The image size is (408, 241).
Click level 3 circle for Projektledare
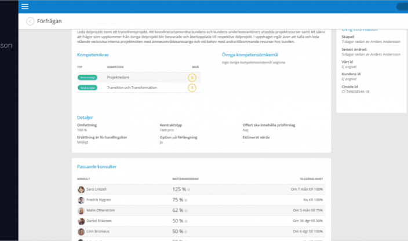[192, 77]
